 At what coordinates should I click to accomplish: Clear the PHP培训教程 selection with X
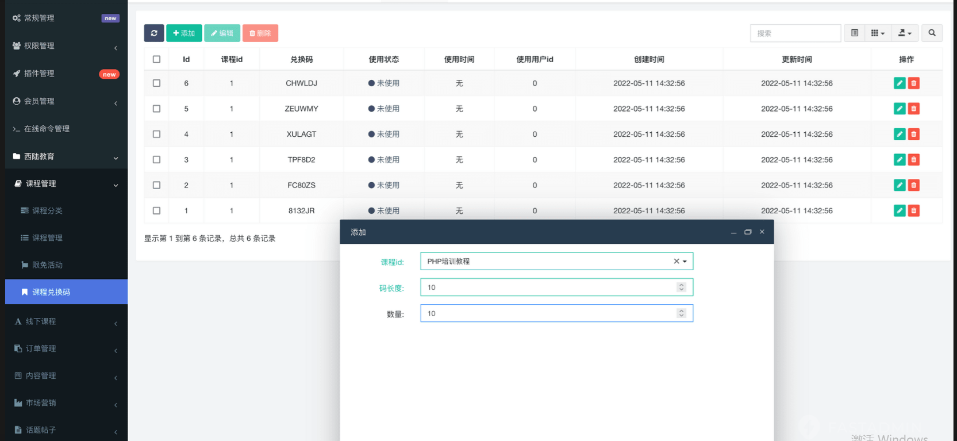677,262
